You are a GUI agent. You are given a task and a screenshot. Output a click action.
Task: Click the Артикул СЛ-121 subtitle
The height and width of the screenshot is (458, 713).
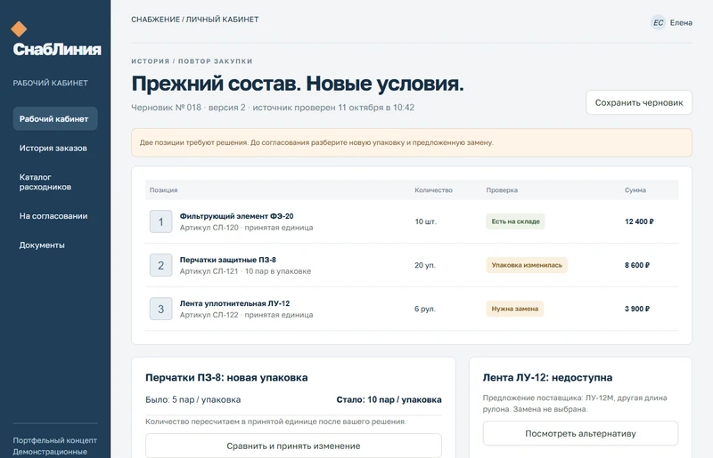click(245, 271)
